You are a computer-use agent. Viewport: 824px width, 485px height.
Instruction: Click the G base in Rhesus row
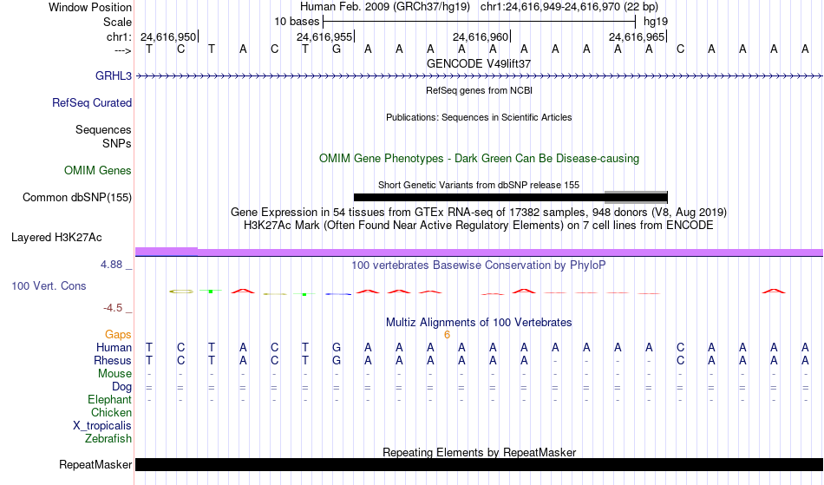point(337,360)
